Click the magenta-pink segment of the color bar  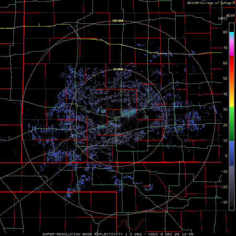[x=232, y=47]
